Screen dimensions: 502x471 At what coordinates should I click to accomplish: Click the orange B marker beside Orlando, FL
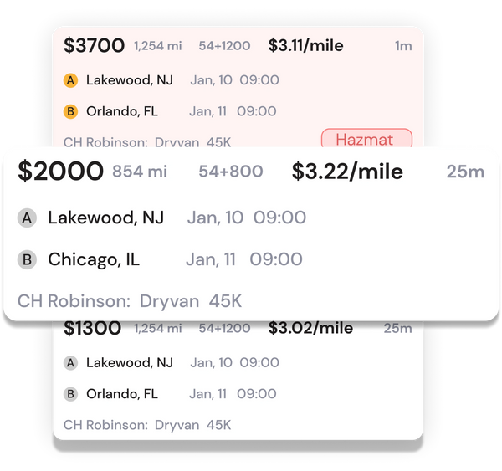point(71,111)
